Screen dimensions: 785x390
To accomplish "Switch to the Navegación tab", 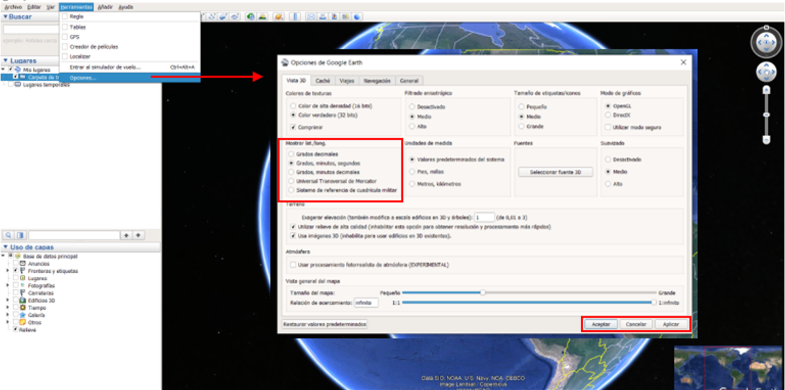I will click(x=377, y=80).
